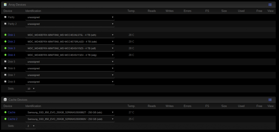The image size is (279, 132).
Task: Click the Cache Devices panel icon
Action: (5, 100)
